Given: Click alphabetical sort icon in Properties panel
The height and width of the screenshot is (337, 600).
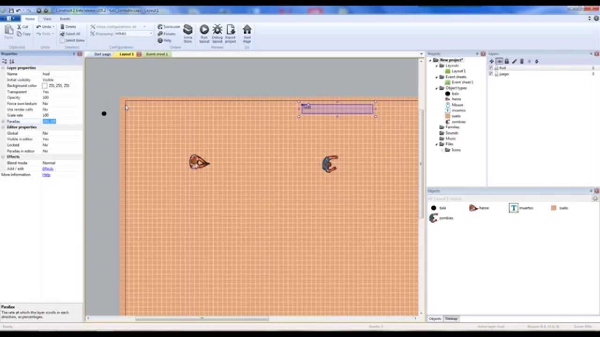Looking at the screenshot, I should tap(12, 61).
